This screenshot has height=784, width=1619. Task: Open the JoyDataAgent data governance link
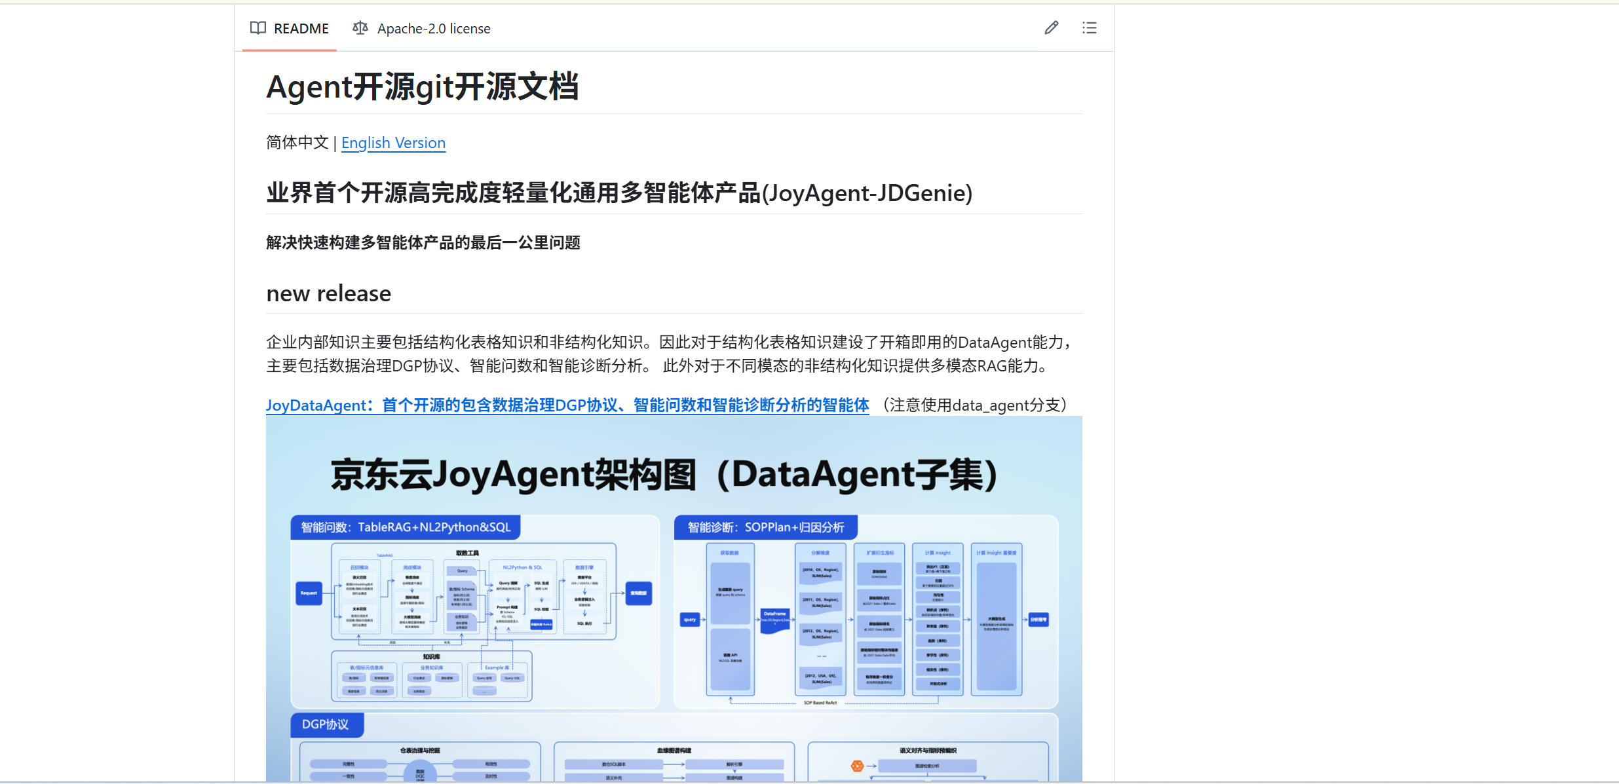click(x=567, y=405)
